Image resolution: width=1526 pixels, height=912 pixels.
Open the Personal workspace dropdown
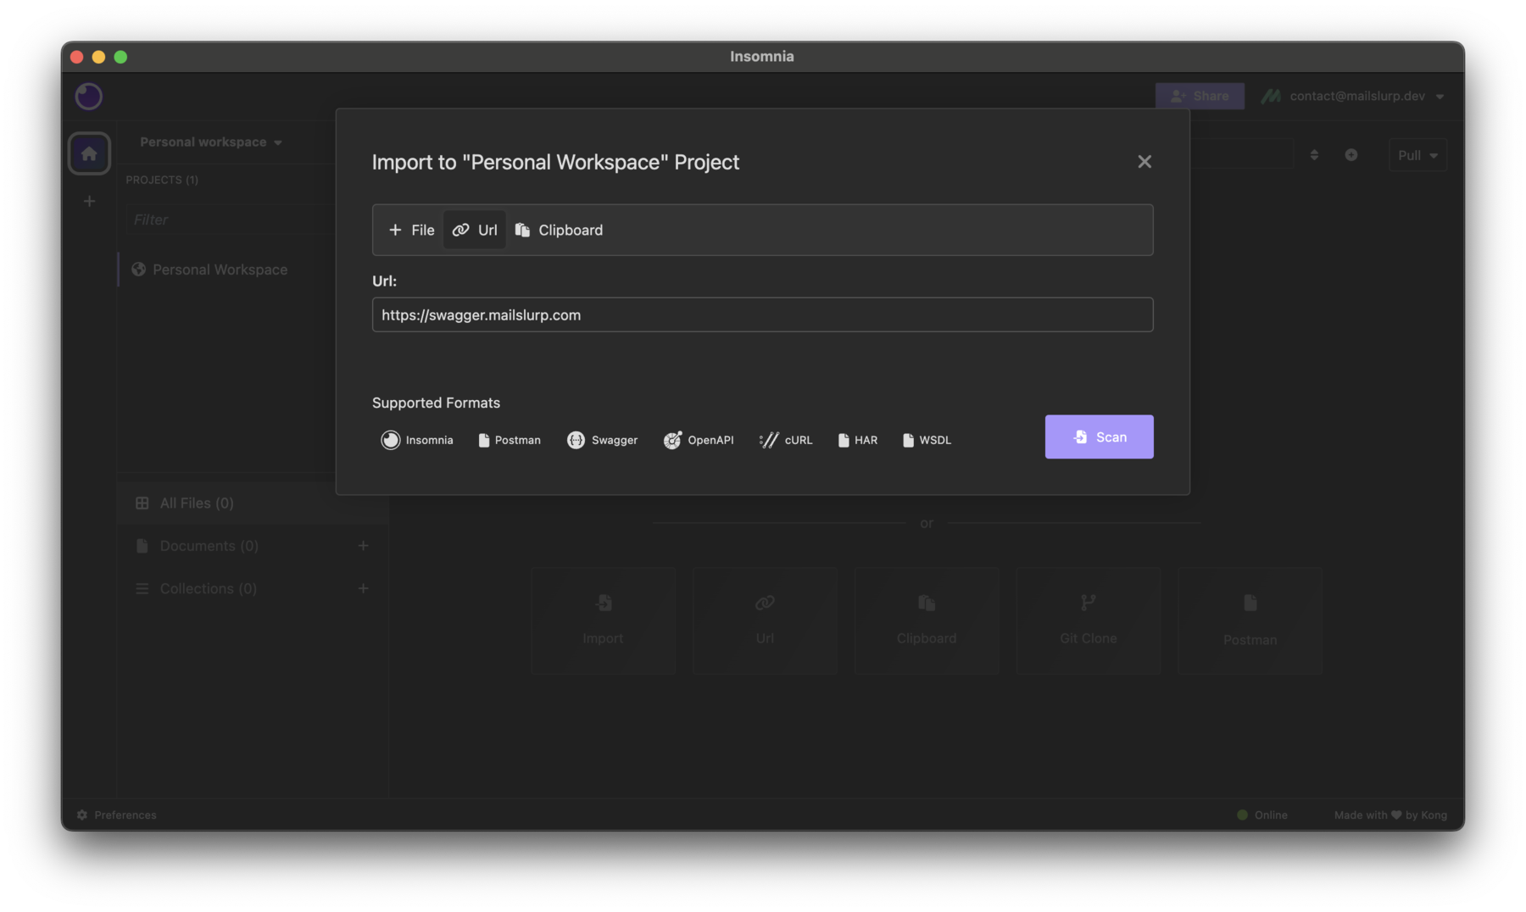point(211,142)
